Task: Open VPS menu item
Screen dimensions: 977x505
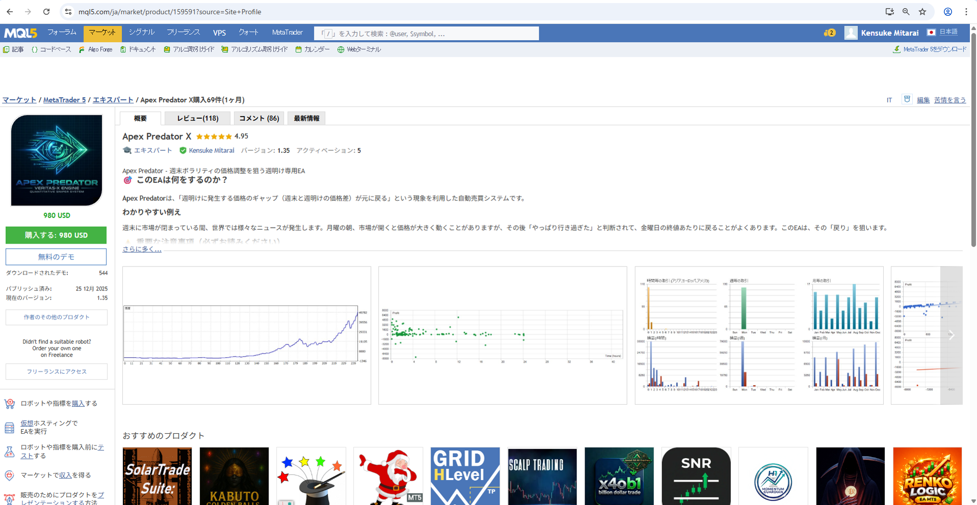Action: pos(219,33)
